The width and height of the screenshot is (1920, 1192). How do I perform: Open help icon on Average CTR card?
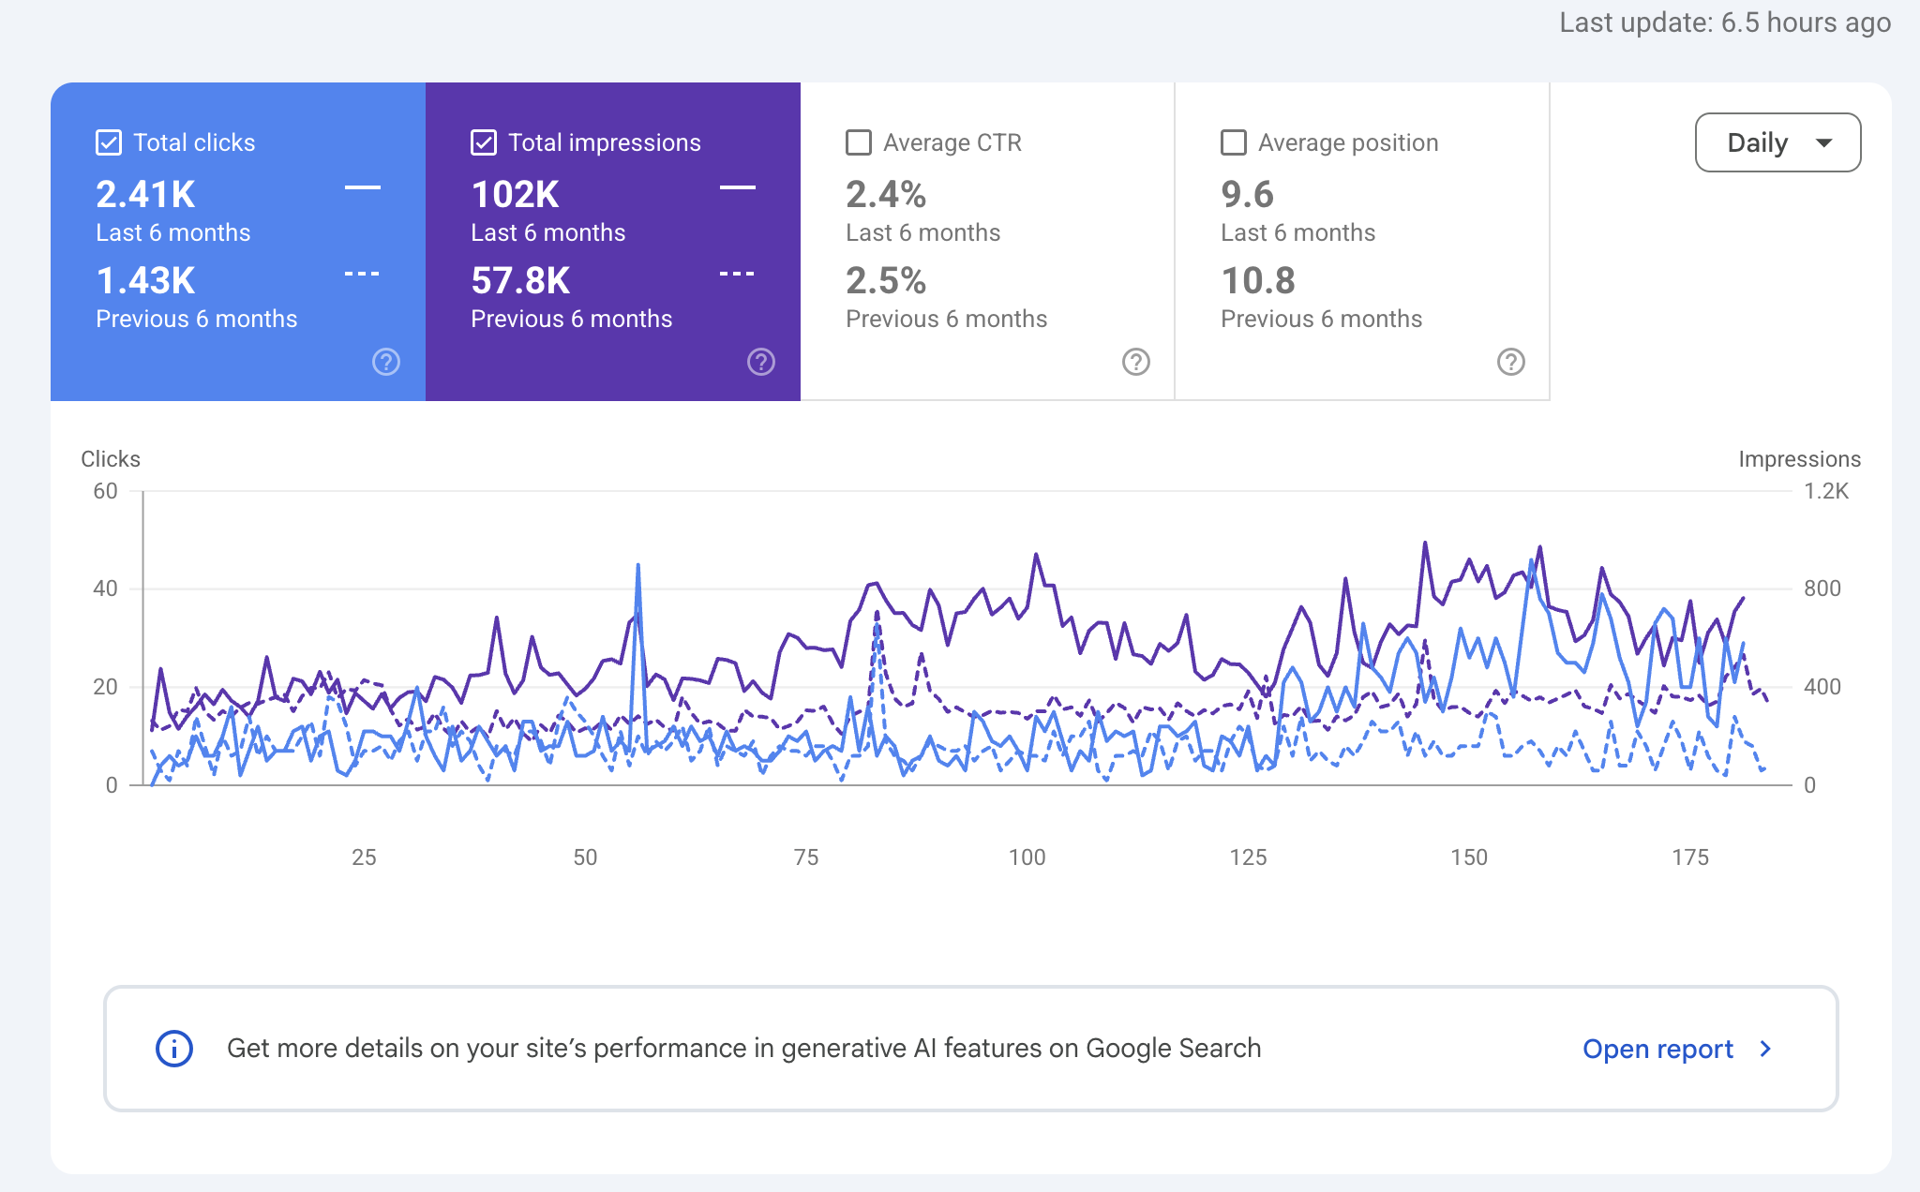point(1136,362)
